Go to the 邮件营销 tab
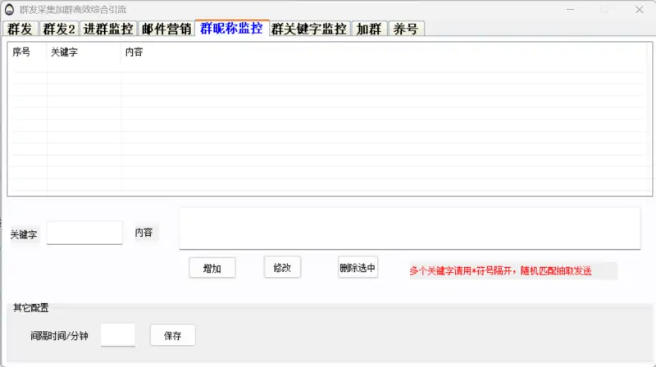This screenshot has height=367, width=656. tap(166, 29)
